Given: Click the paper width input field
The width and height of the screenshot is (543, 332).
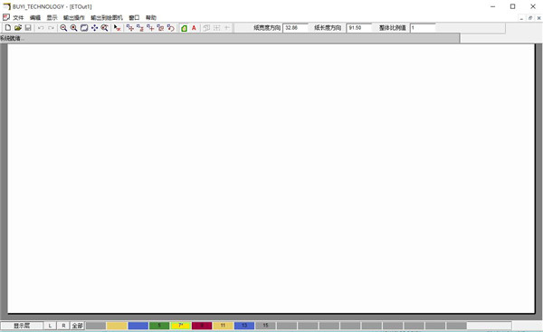Looking at the screenshot, I should tap(295, 28).
